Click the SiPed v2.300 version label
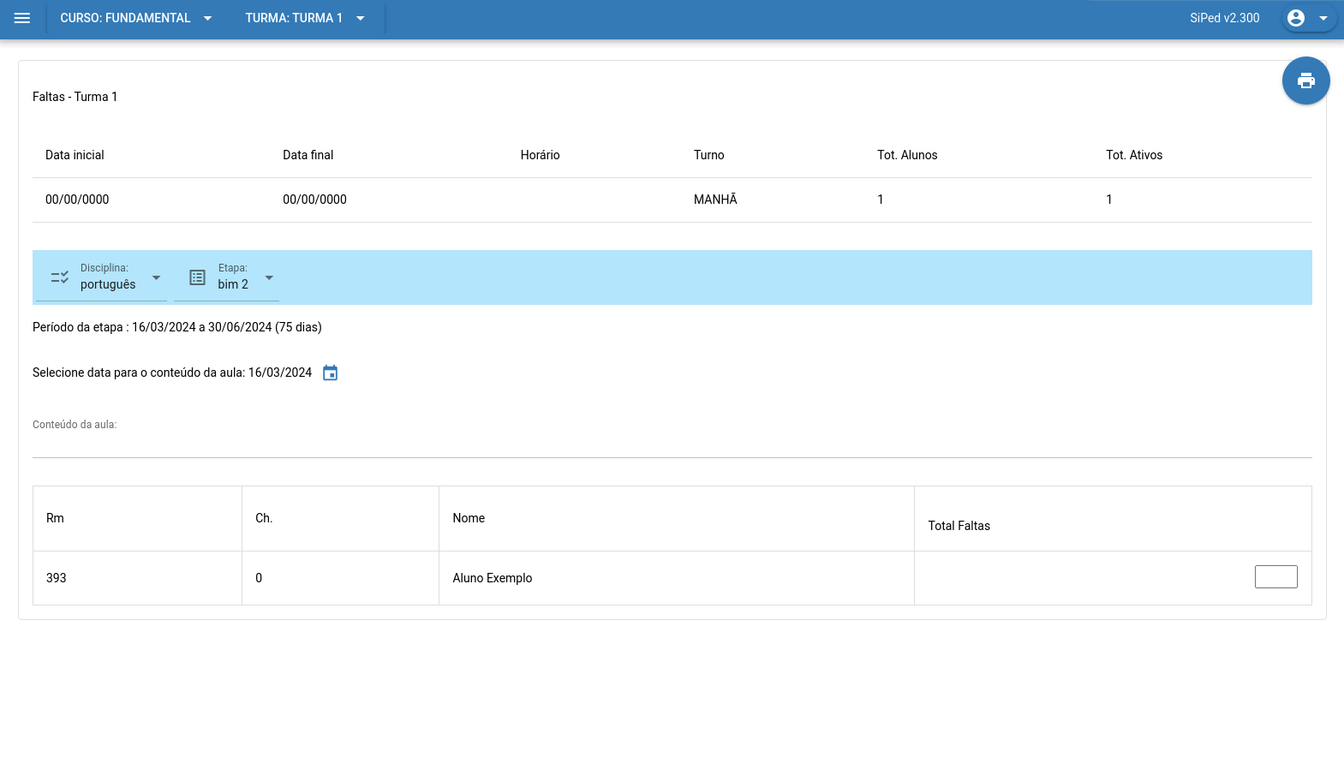 [1224, 18]
